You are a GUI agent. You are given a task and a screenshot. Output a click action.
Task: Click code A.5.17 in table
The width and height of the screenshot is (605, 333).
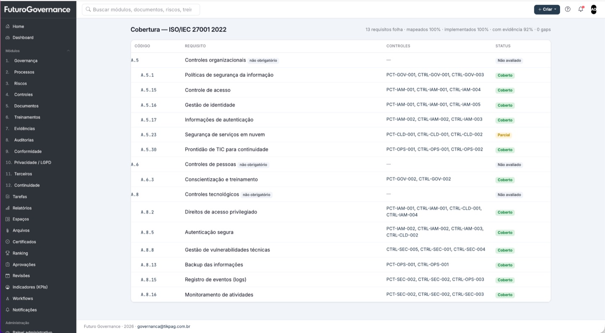tap(148, 120)
